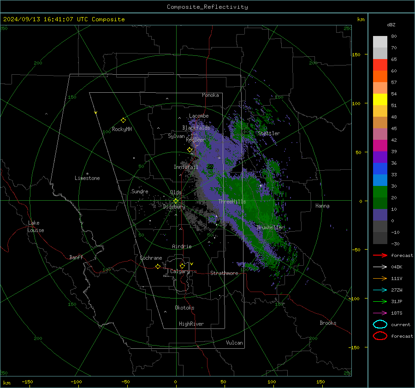Click the Limestone label
This screenshot has width=415, height=388.
87,178
